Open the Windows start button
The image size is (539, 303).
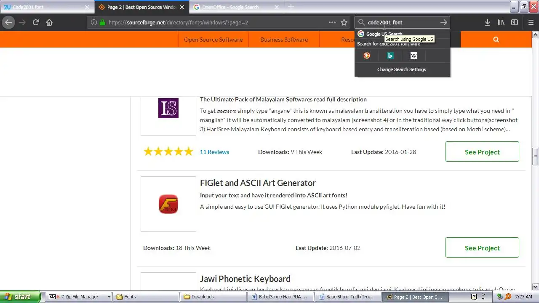21,297
